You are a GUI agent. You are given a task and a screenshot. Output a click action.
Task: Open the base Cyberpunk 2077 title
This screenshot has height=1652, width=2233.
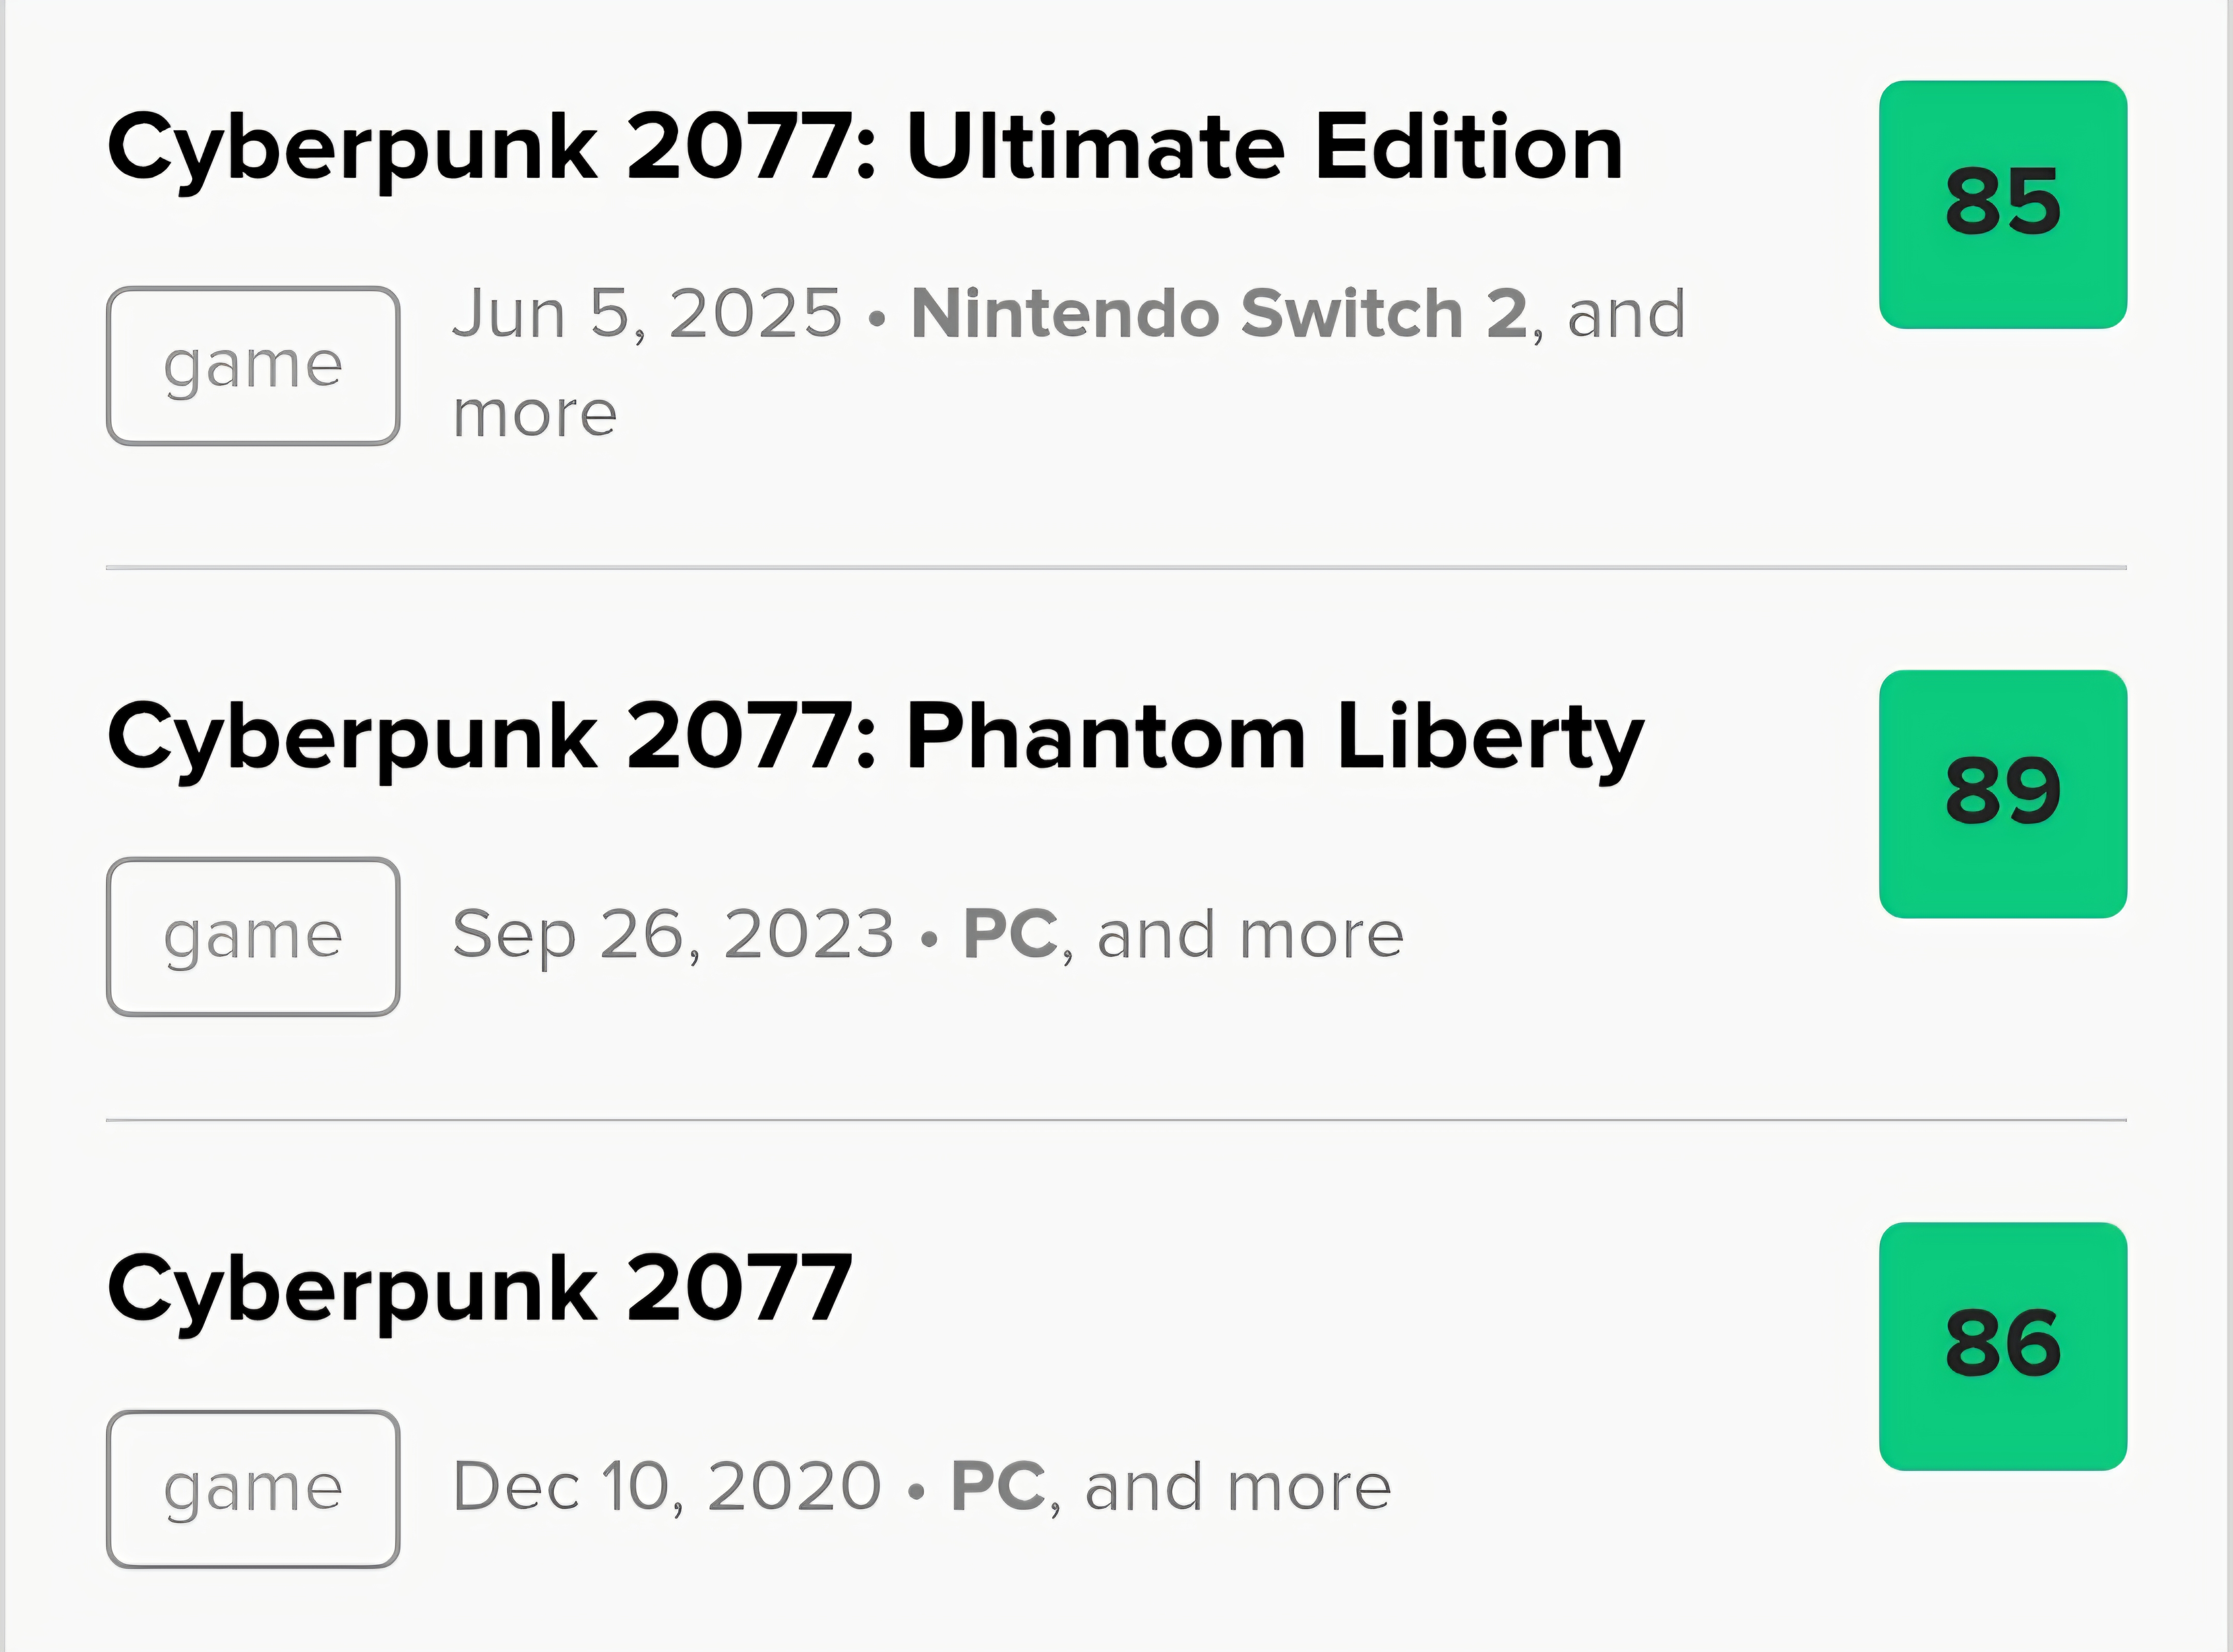(480, 1289)
